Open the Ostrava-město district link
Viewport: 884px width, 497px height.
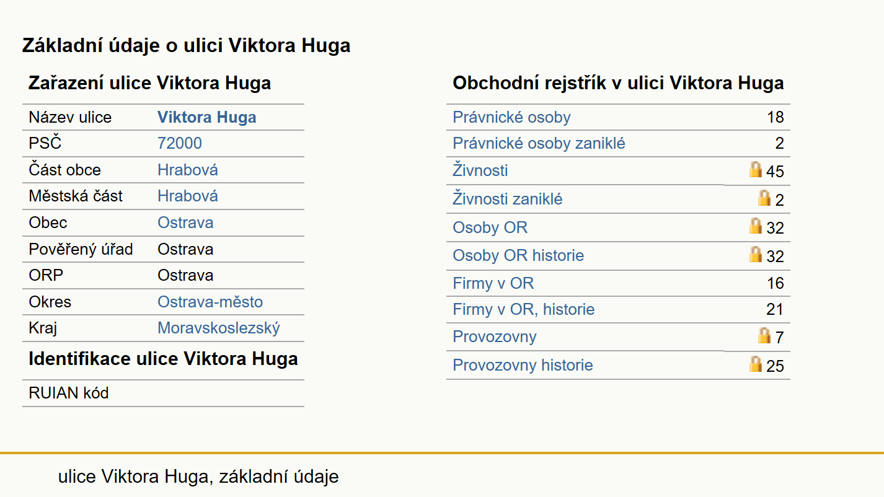point(210,302)
